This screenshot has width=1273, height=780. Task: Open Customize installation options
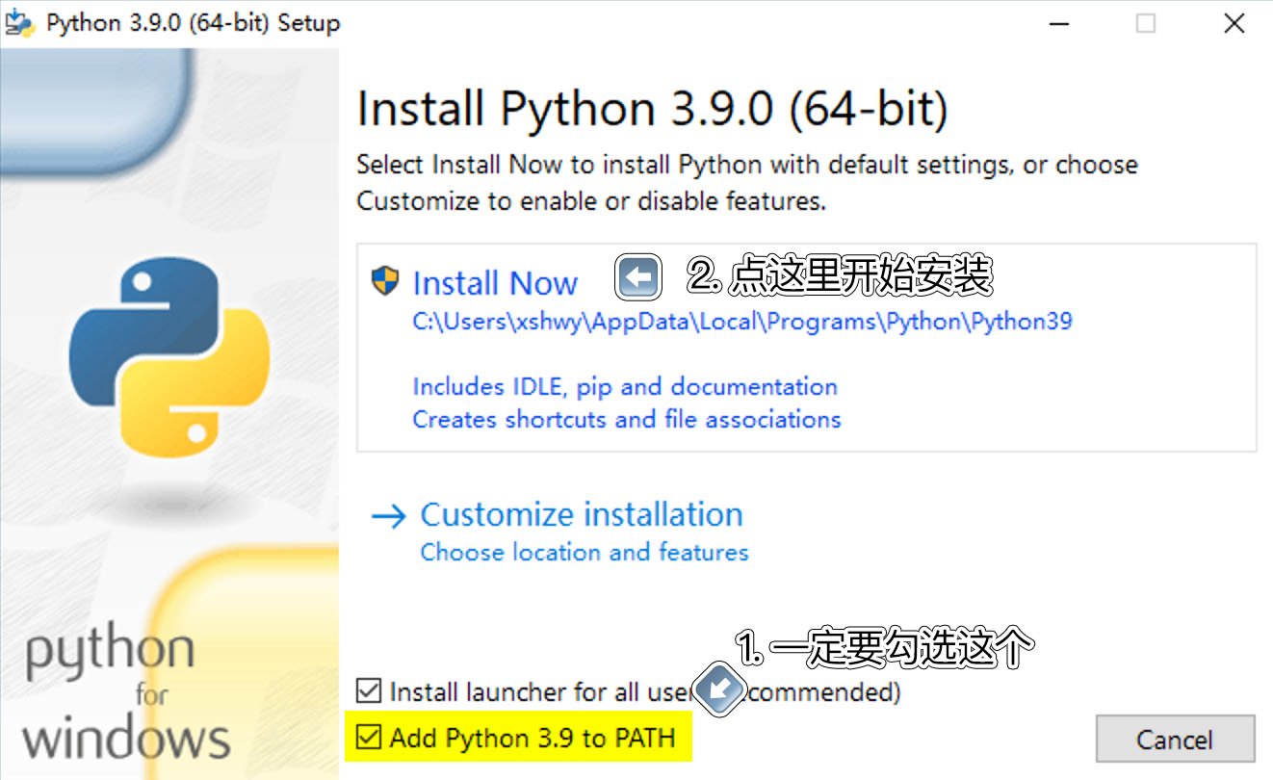[582, 514]
